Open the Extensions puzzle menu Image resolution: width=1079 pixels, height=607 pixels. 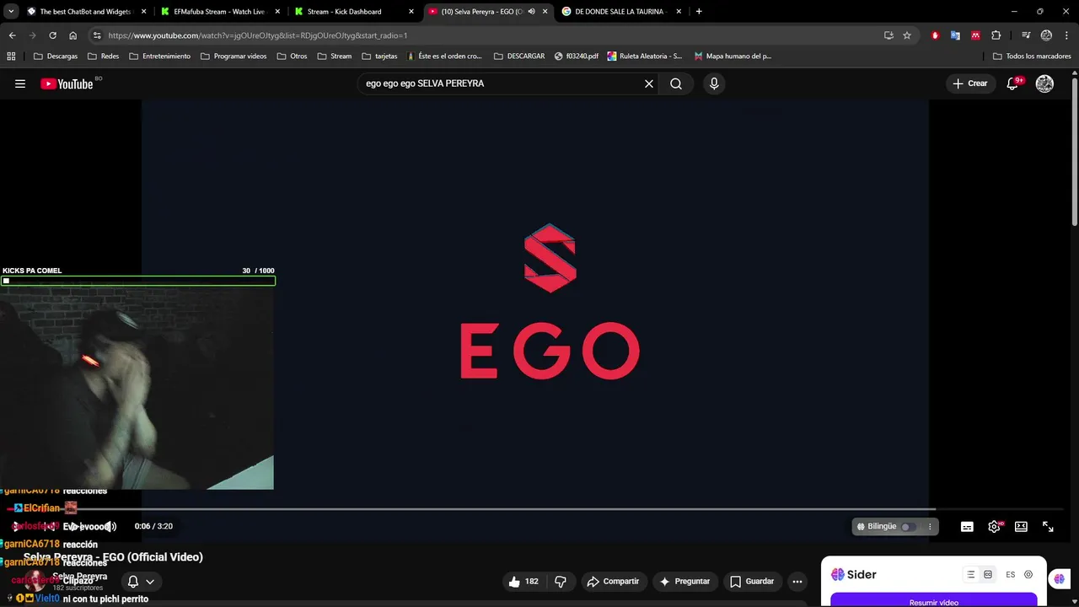(x=996, y=35)
